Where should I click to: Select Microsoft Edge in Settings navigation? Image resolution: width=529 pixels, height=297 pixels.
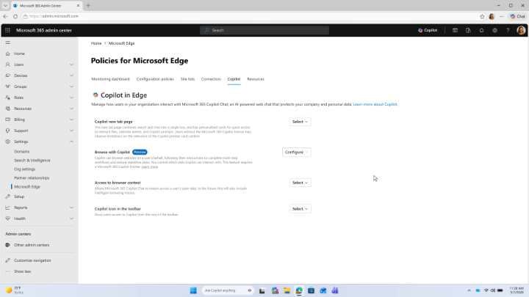point(27,186)
